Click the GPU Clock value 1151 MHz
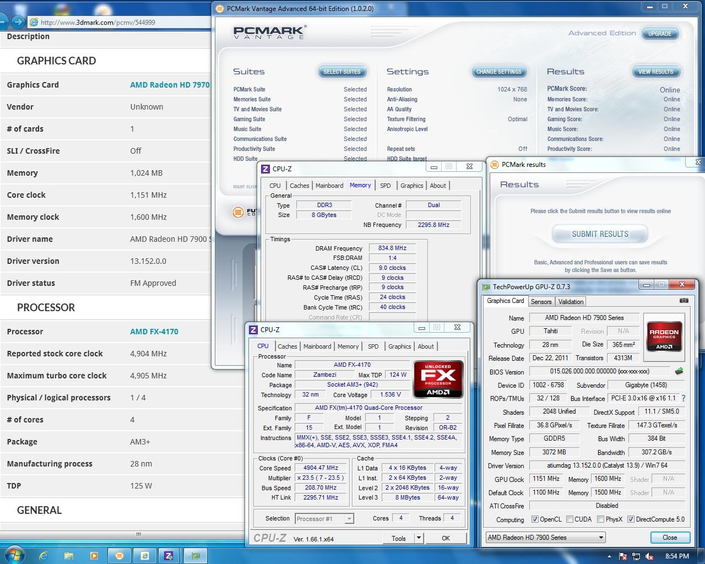Viewport: 705px width, 564px height. tap(546, 479)
